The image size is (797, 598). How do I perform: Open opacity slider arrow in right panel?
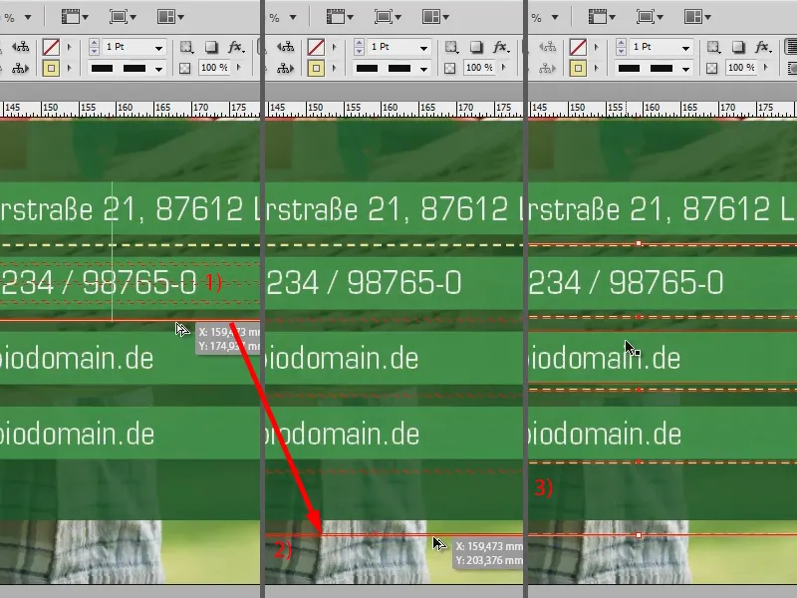(766, 68)
